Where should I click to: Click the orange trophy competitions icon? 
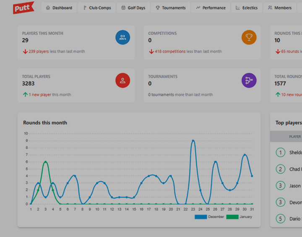coord(249,37)
